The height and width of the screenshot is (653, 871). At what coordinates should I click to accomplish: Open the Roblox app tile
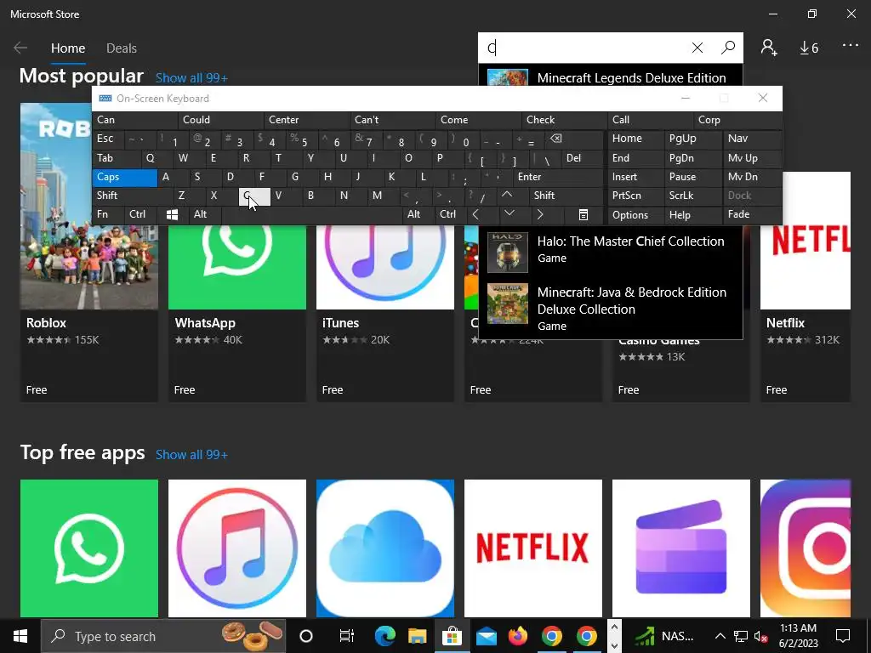coord(88,252)
